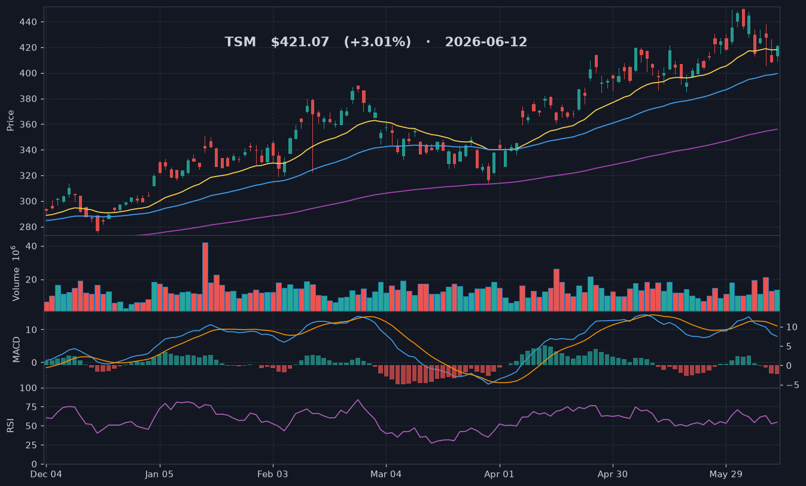Click the −5 tick on right MACD axis

(792, 385)
